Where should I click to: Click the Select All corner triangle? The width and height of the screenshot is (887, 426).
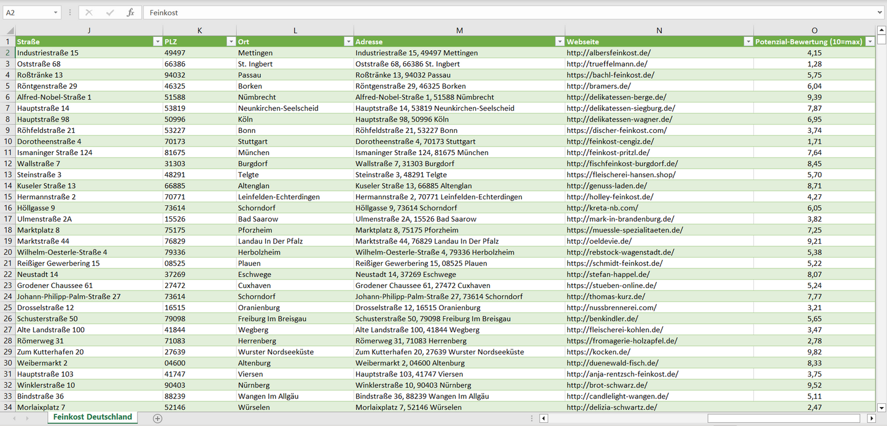pyautogui.click(x=10, y=31)
